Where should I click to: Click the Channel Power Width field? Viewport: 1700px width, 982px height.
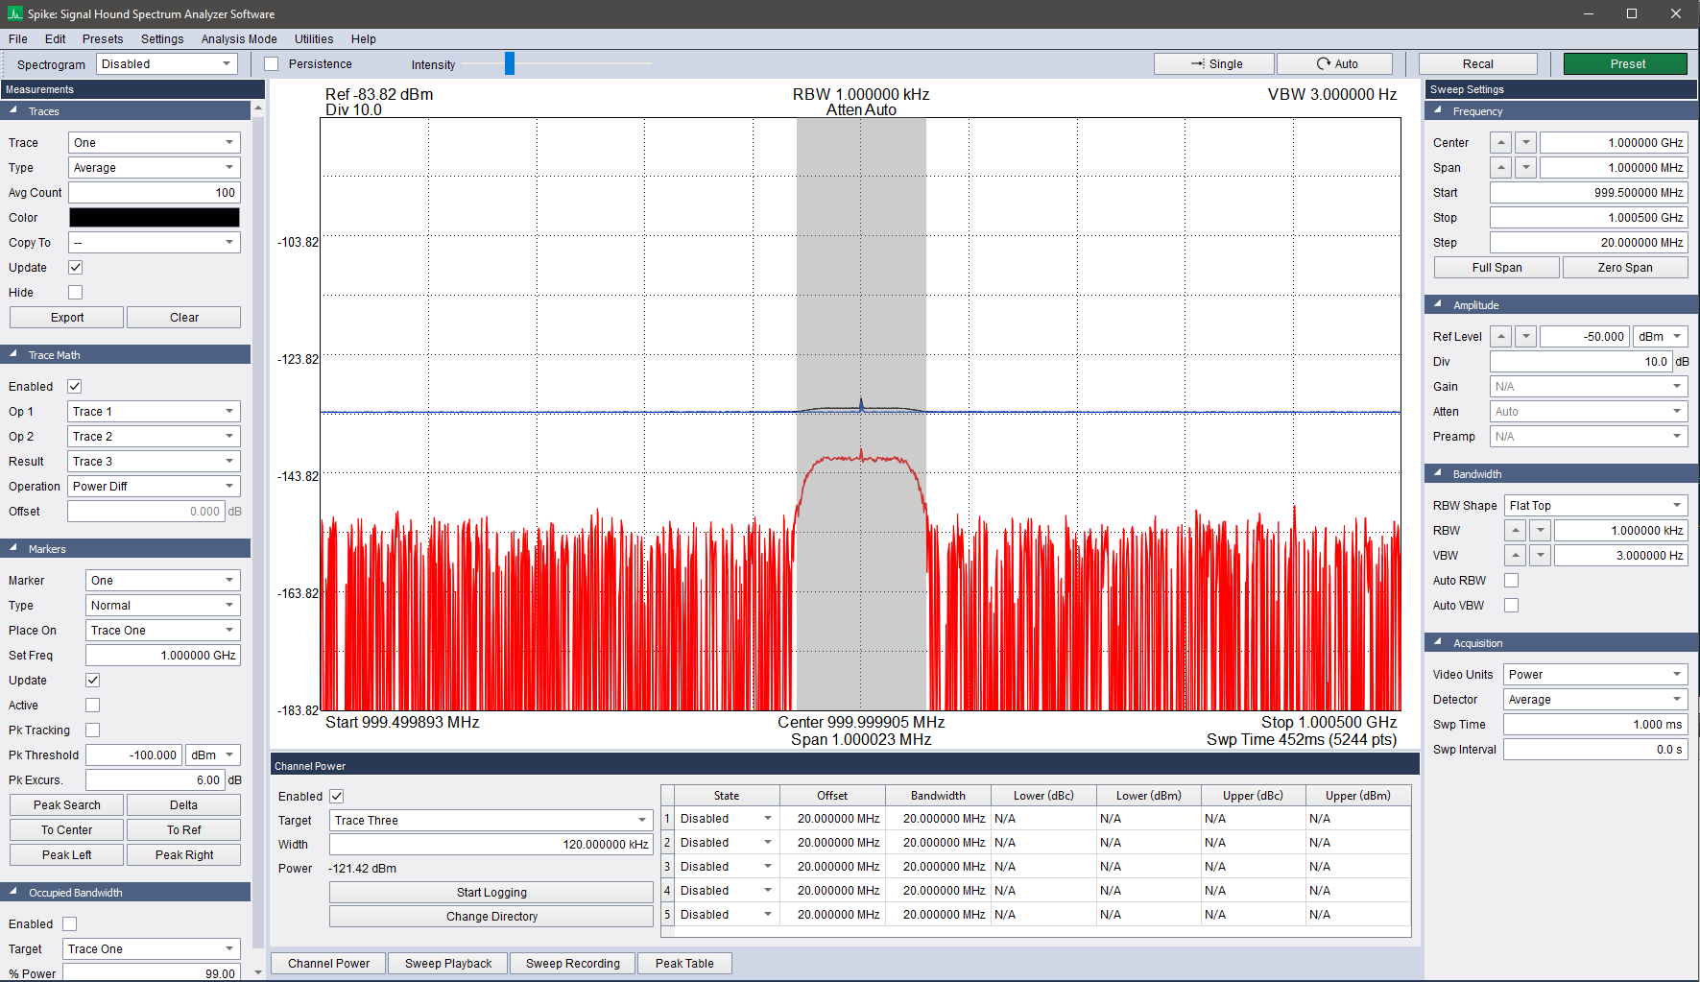click(491, 845)
